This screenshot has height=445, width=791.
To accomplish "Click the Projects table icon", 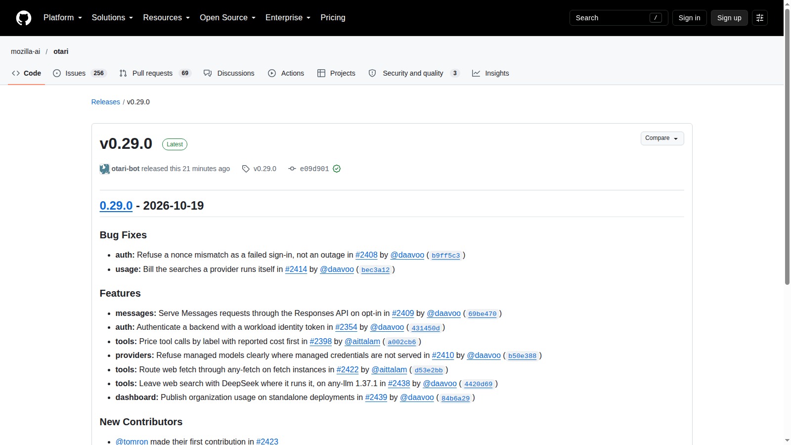I will tap(321, 73).
